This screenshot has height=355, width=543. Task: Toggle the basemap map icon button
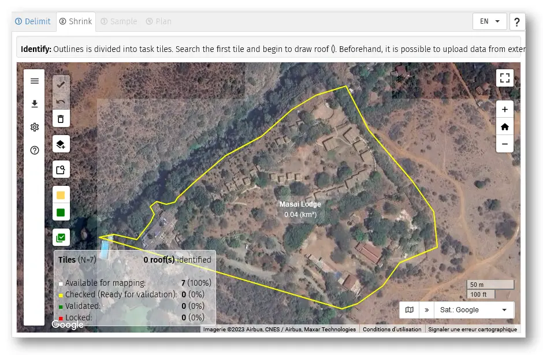[x=409, y=310]
